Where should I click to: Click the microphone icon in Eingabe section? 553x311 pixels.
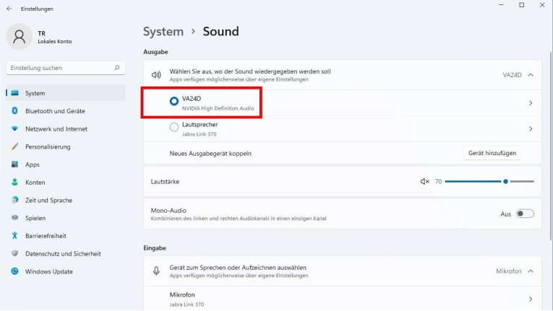(x=156, y=271)
